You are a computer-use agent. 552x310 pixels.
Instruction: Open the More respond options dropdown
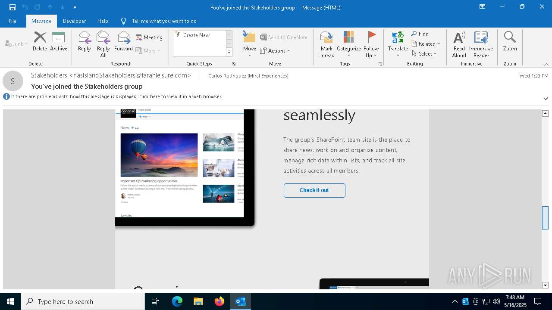148,50
